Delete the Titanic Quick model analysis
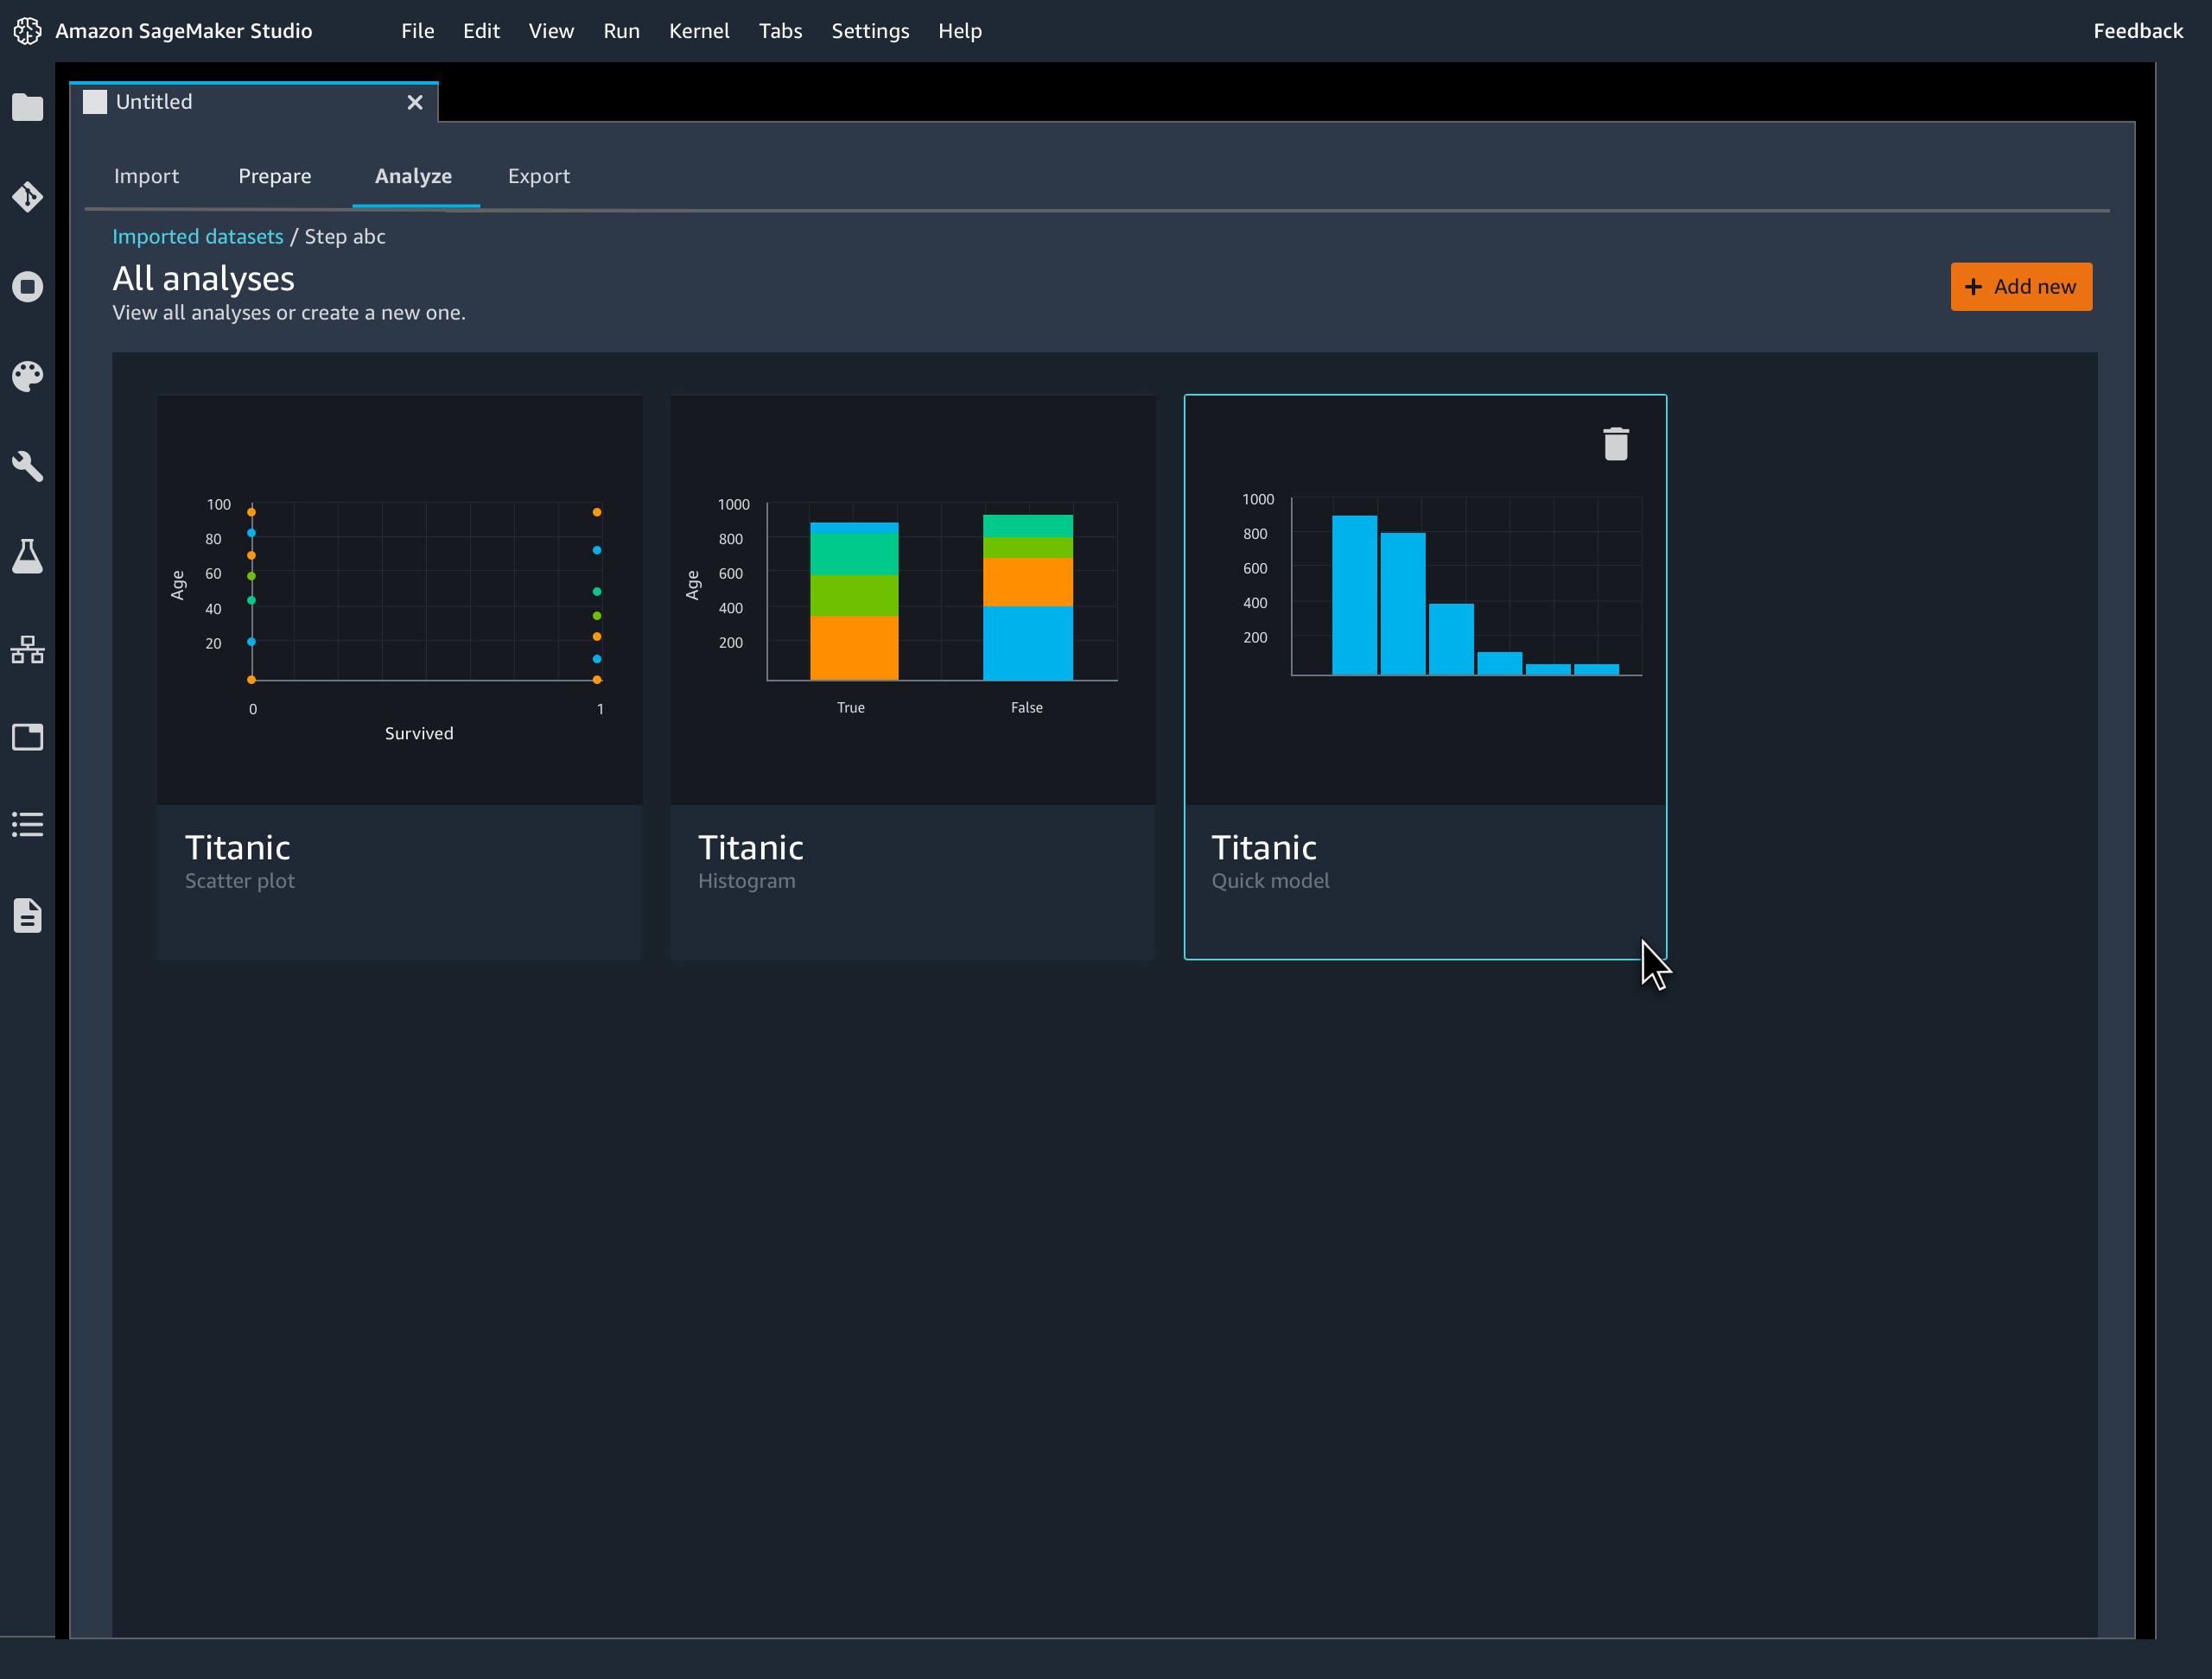The height and width of the screenshot is (1679, 2212). click(x=1617, y=443)
